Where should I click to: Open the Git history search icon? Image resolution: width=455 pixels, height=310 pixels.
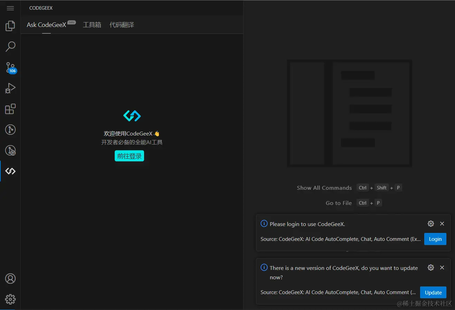[10, 150]
